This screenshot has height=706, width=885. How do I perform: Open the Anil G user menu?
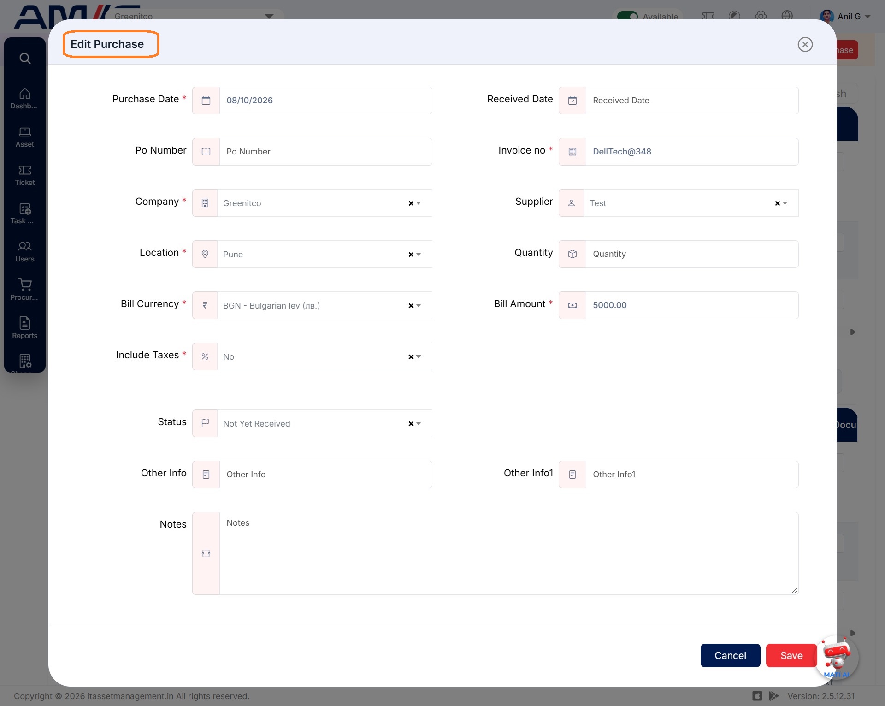846,16
